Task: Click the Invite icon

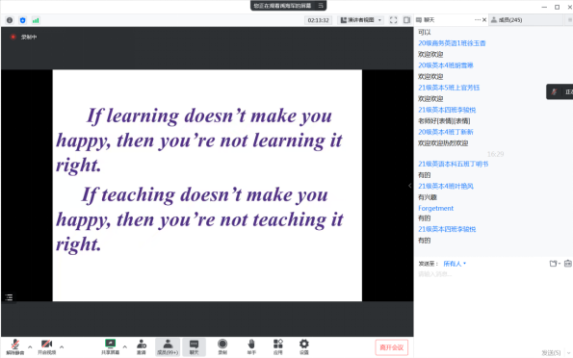Action: pos(142,346)
